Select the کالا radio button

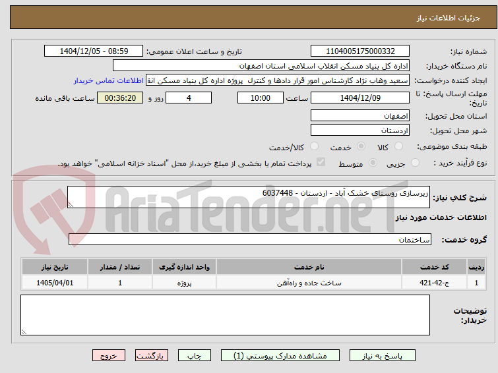[398, 146]
